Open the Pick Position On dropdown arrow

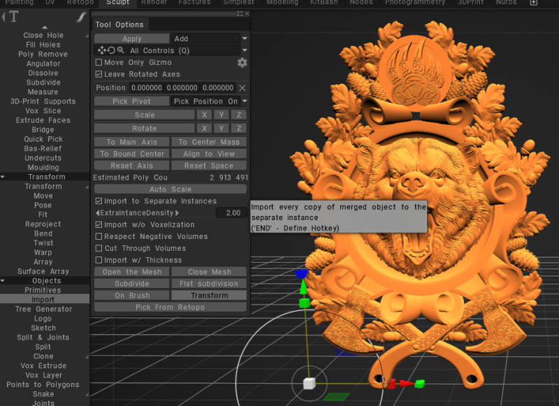(245, 101)
